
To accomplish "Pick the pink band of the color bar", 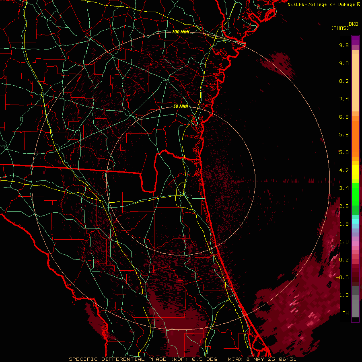I will click(x=355, y=244).
